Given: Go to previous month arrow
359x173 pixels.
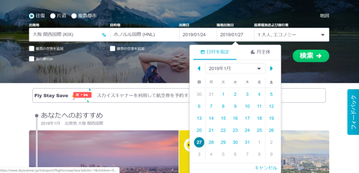Looking at the screenshot, I should [199, 68].
